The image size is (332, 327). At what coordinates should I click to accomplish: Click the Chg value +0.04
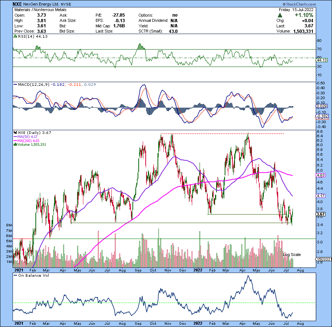click(x=308, y=21)
